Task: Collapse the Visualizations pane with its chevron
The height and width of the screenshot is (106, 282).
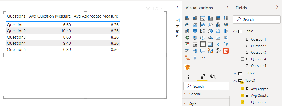Action: (x=227, y=7)
